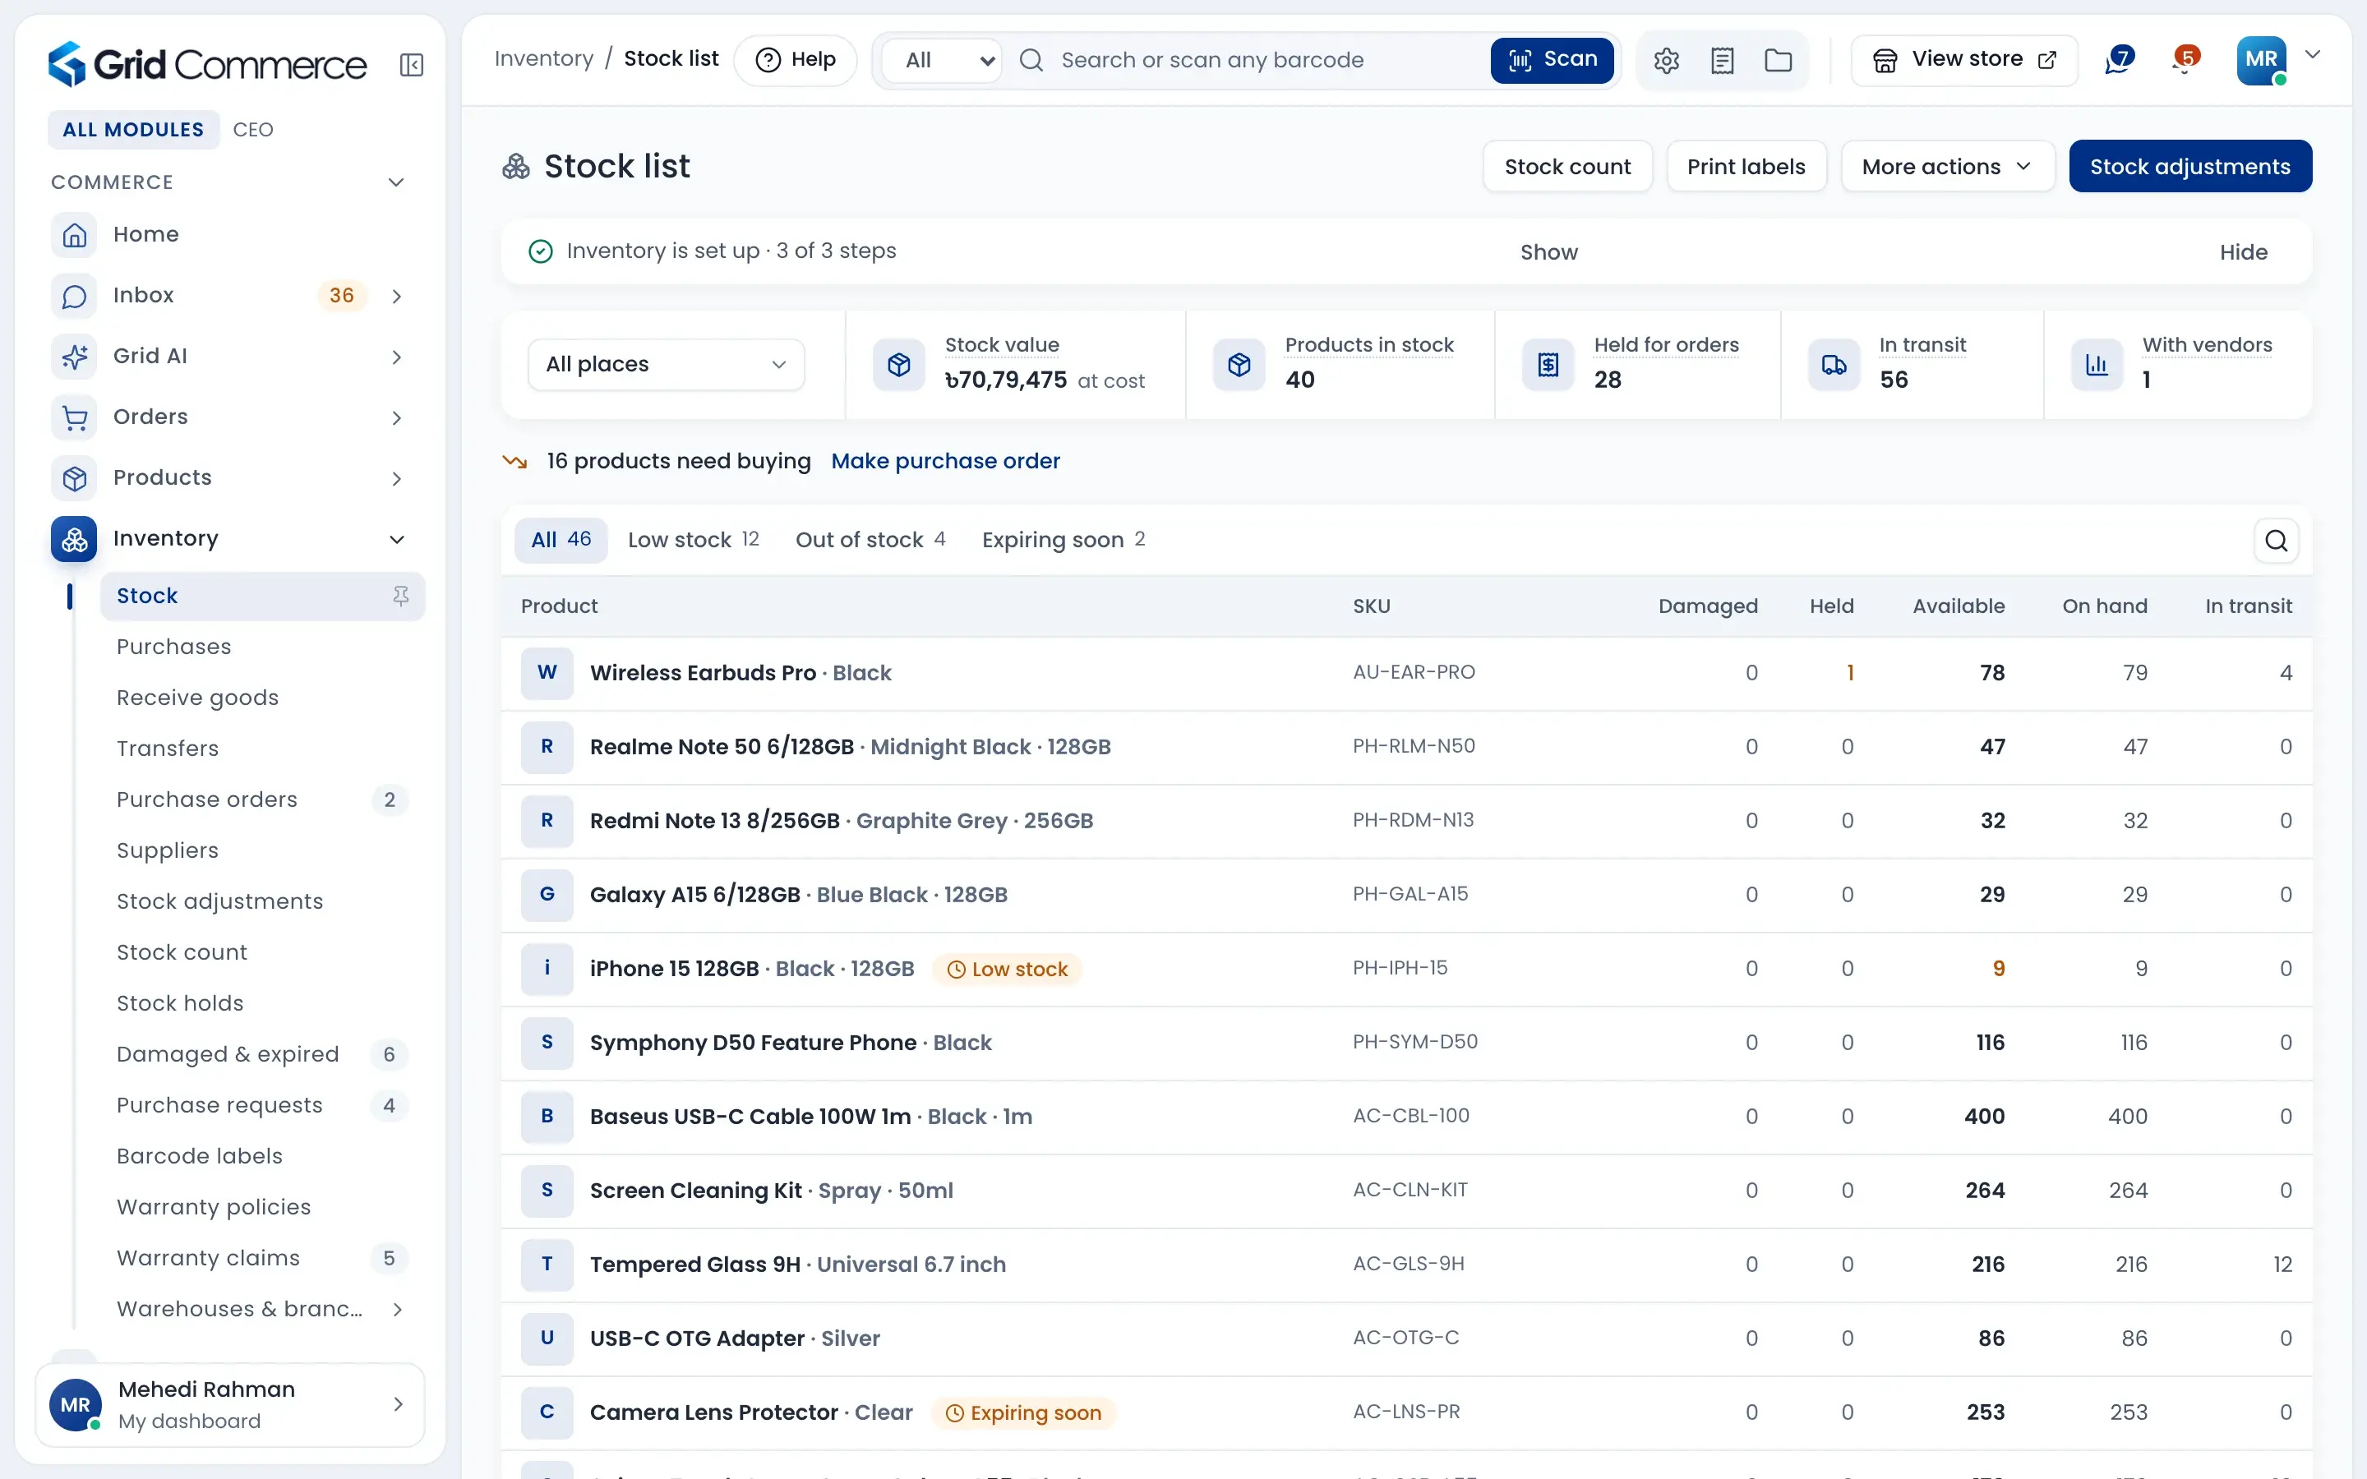Open the notes document icon in top bar

pyautogui.click(x=1723, y=61)
